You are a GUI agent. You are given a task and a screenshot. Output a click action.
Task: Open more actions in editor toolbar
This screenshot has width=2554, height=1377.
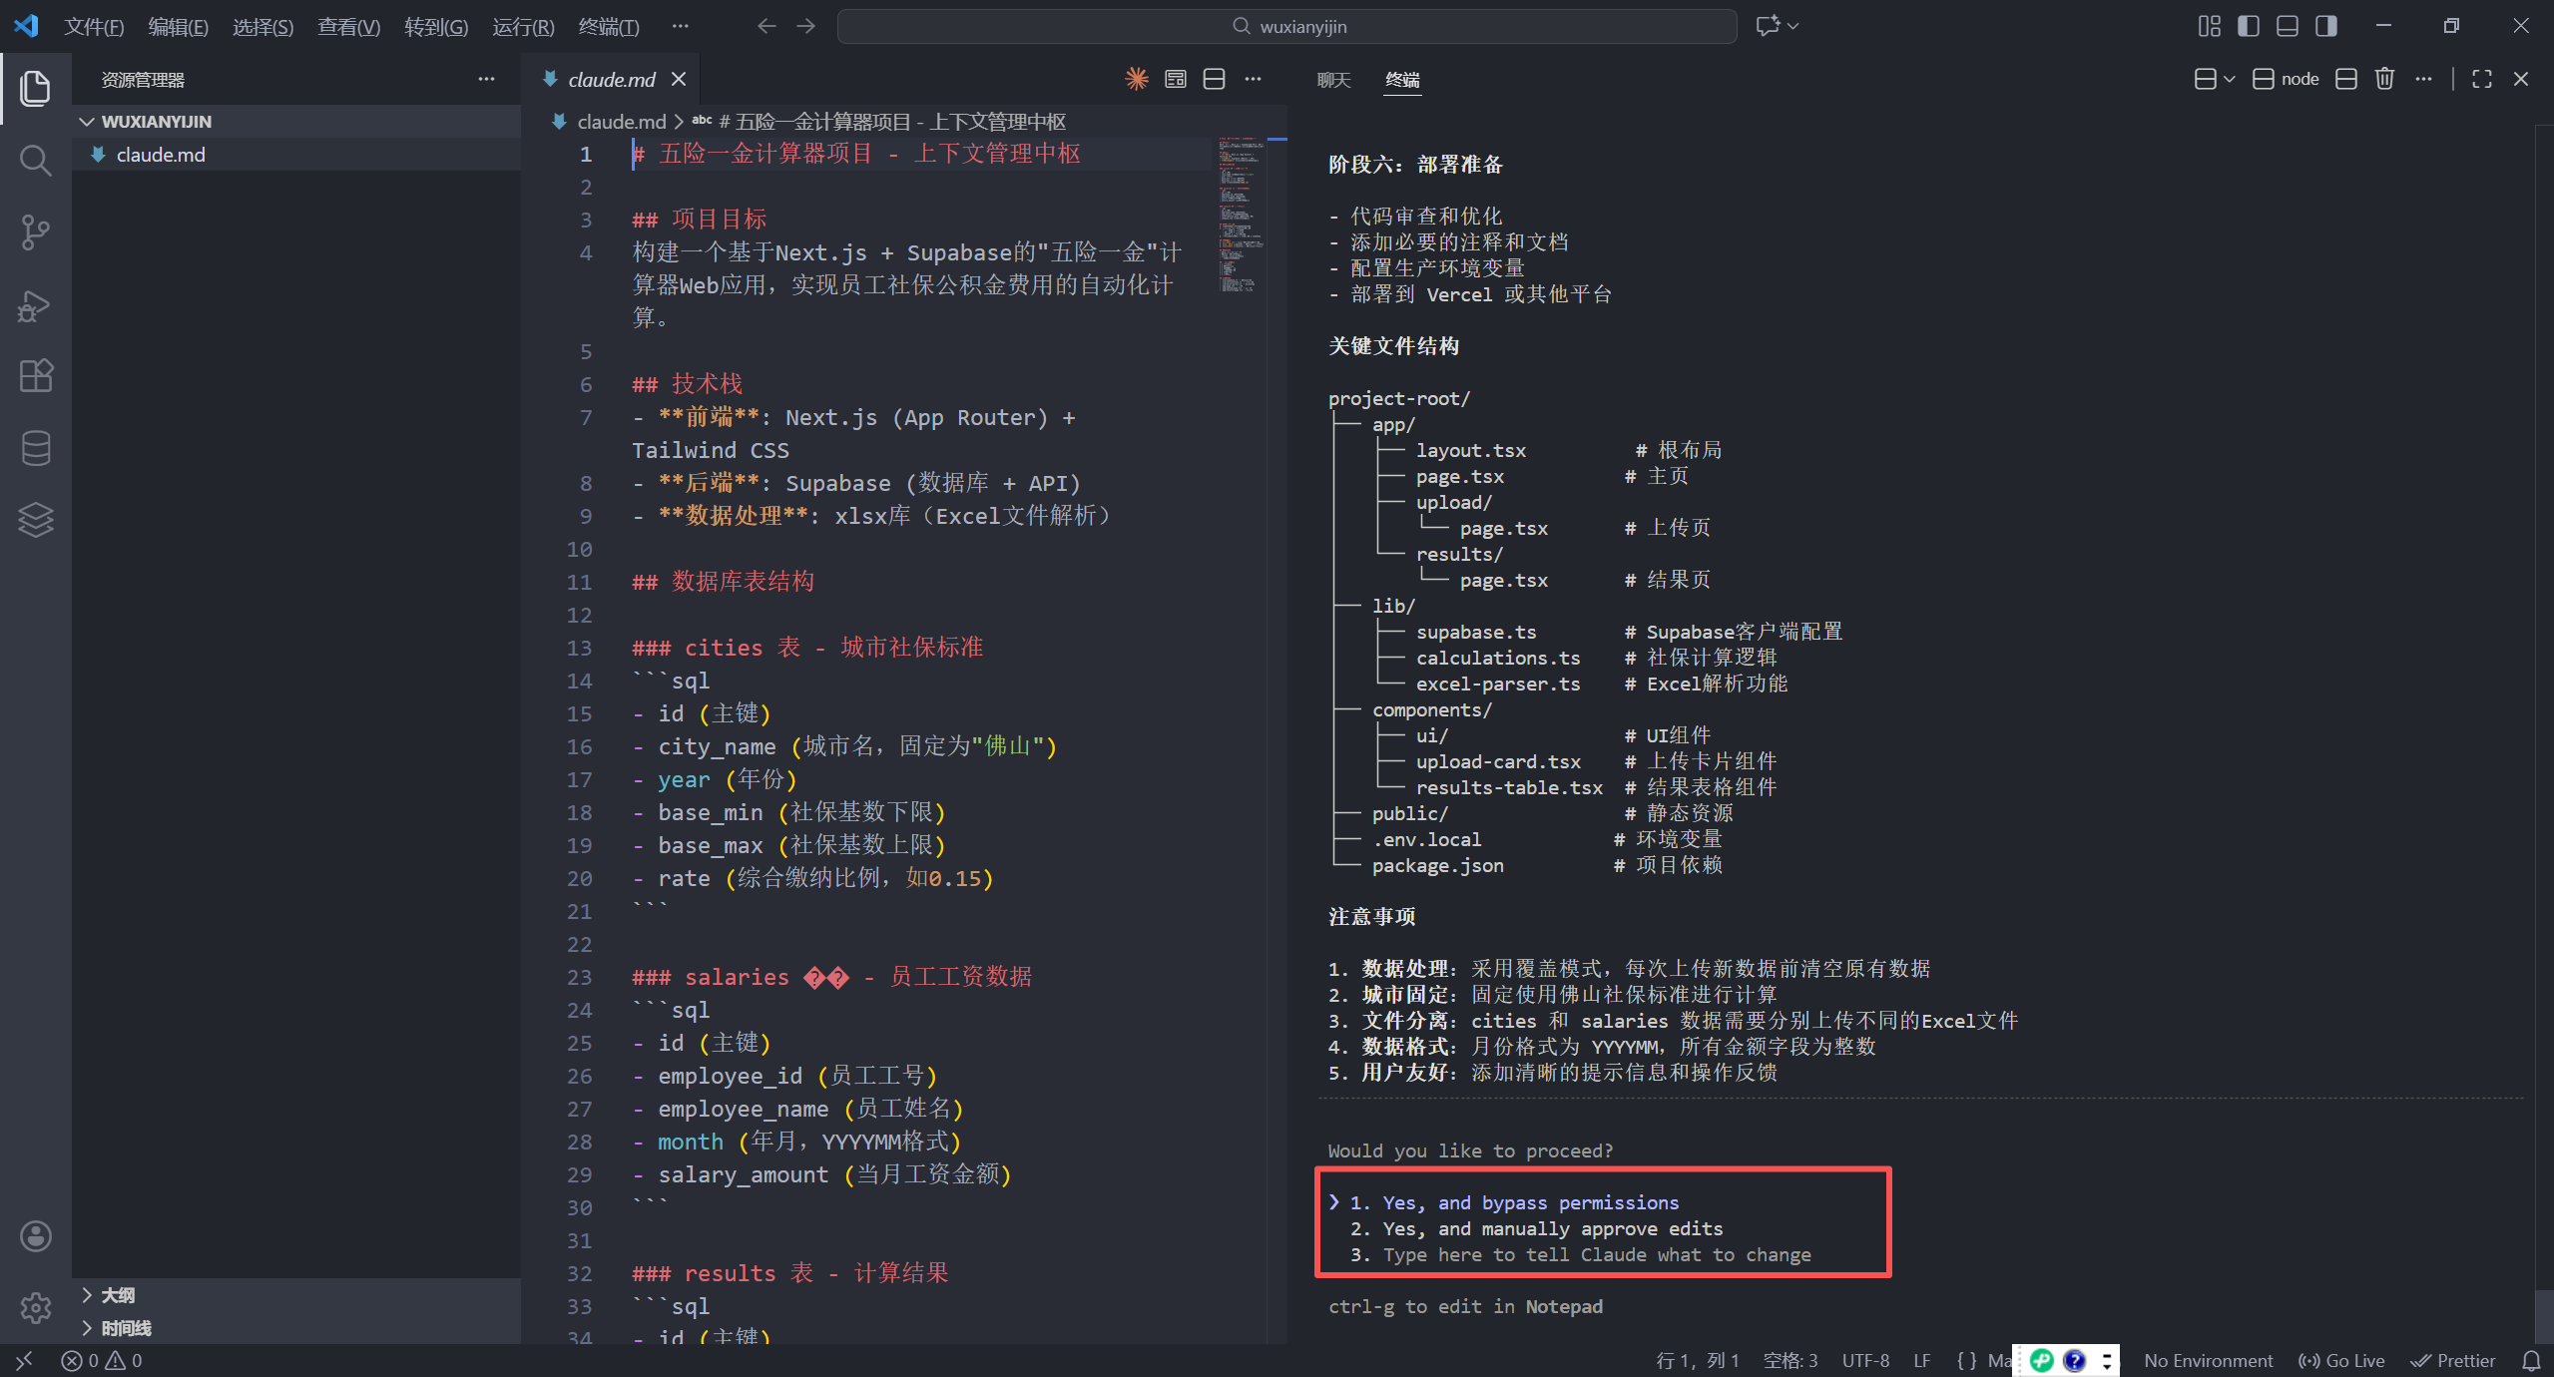pos(1254,79)
